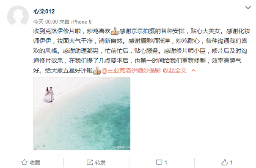256x168 pixels.
Task: Open post options chevron at top right
Action: 248,8
